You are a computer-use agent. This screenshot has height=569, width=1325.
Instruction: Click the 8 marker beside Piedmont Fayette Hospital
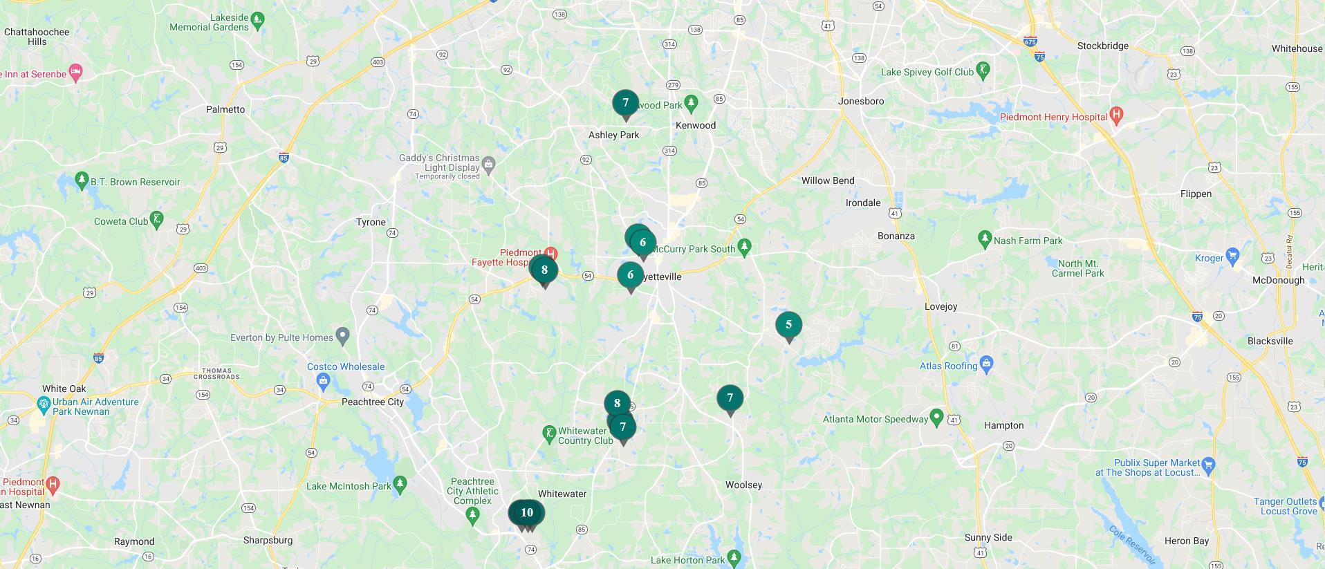[x=544, y=271]
